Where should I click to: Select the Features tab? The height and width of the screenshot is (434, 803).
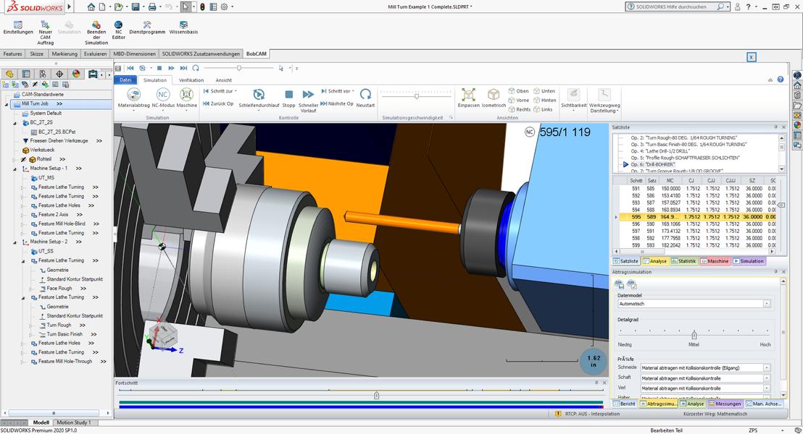(13, 54)
